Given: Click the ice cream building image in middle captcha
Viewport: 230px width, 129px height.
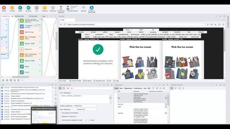Looking at the screenshot, I should (x=152, y=74).
